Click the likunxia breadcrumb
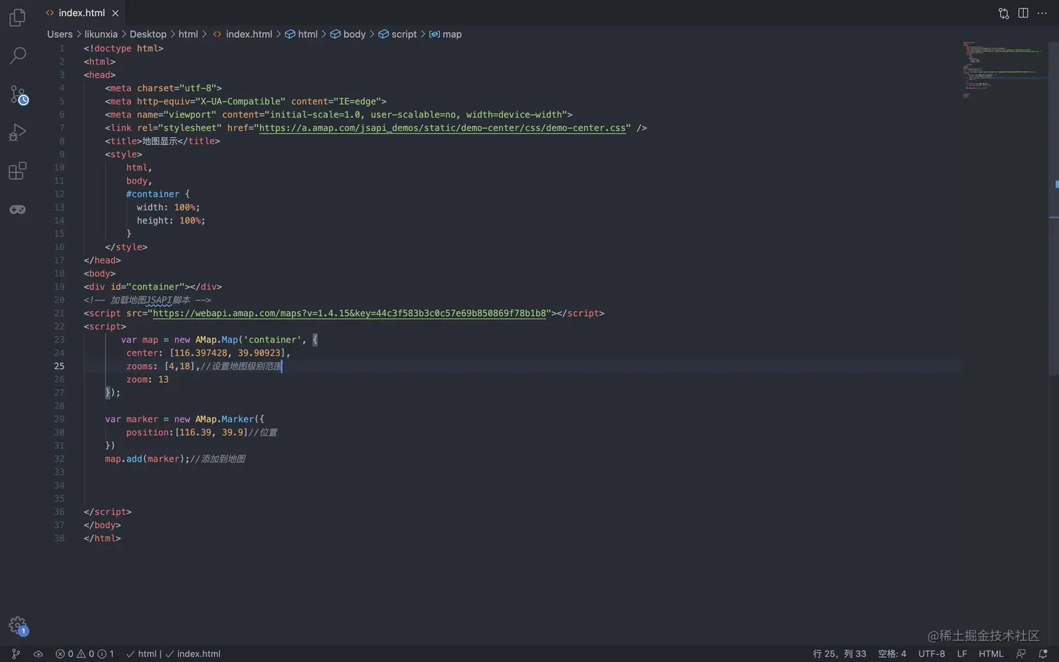 (101, 34)
